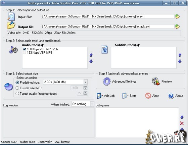Viewport: 188px width, 145px height.
Task: Click the audio tracks music note icon
Action: coord(13,49)
